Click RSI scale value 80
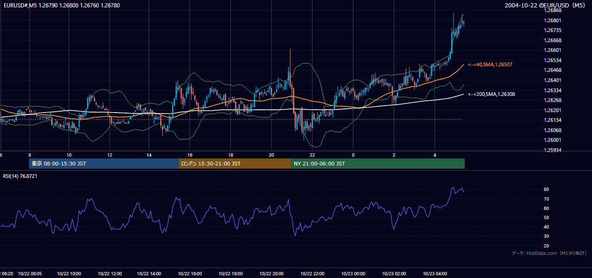 tap(547, 190)
